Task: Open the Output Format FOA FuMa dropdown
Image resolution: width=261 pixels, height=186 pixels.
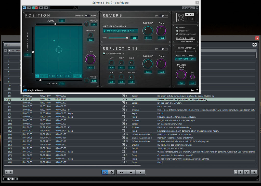Action: tap(186, 59)
